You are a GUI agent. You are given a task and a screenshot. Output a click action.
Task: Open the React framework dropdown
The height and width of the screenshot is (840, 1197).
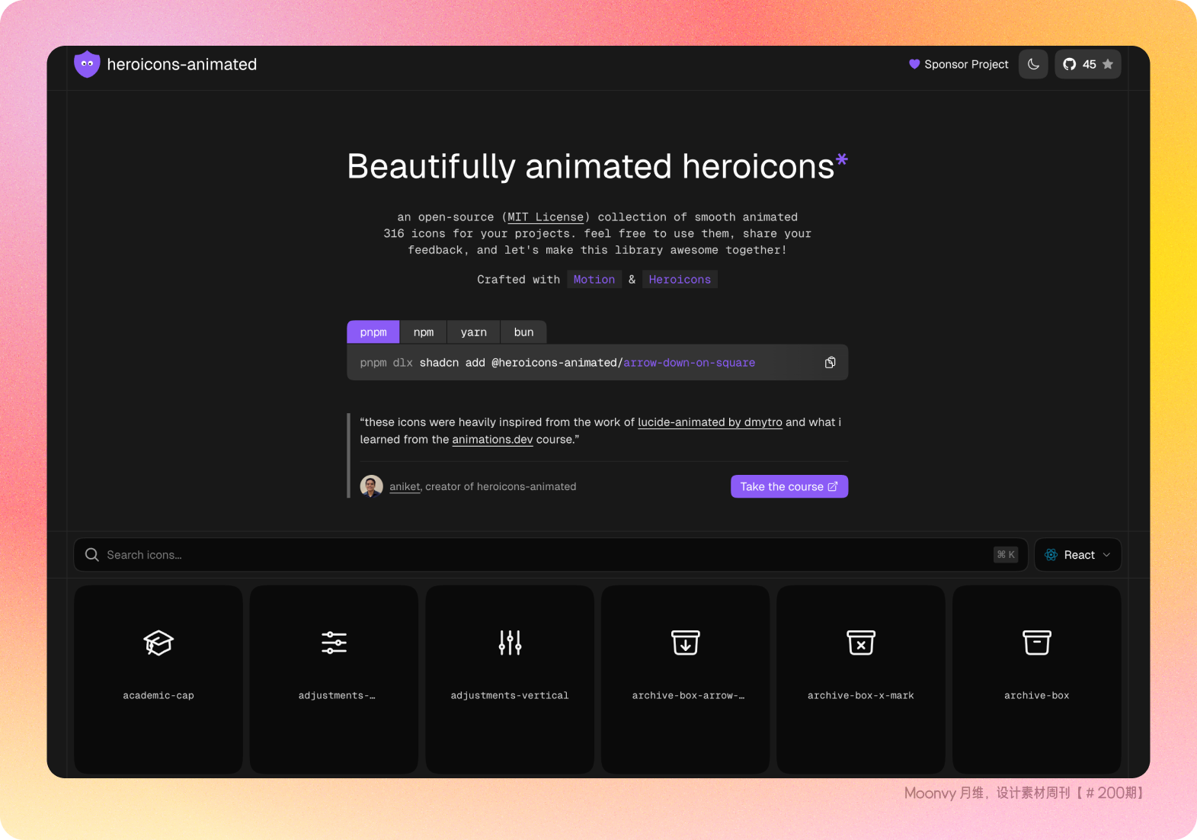click(x=1077, y=555)
